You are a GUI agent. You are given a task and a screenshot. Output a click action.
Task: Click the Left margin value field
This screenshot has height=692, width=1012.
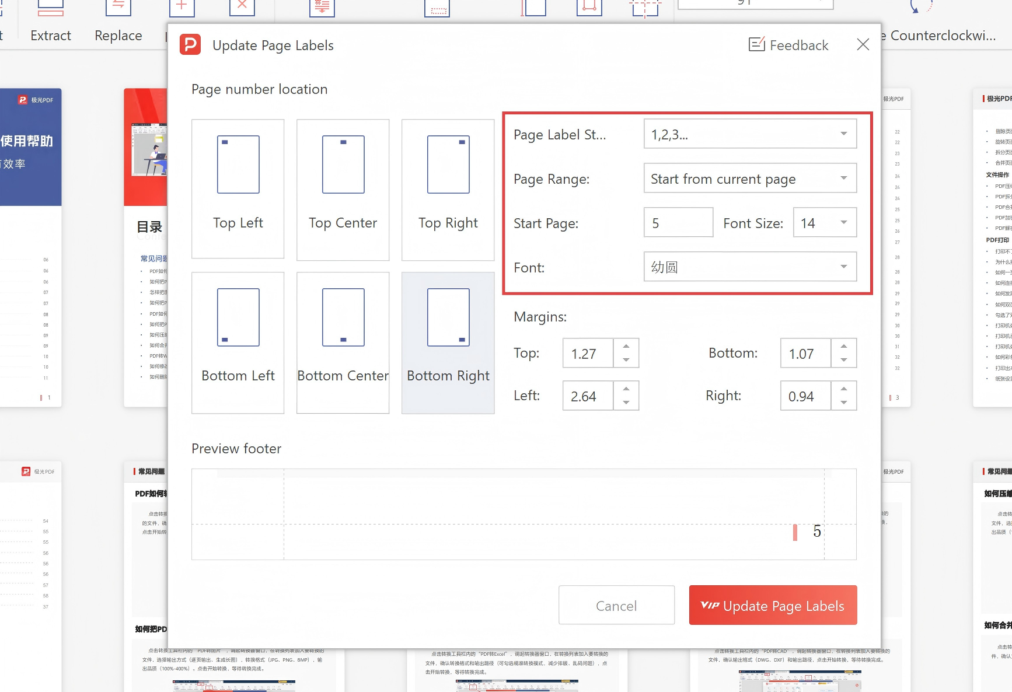click(588, 396)
